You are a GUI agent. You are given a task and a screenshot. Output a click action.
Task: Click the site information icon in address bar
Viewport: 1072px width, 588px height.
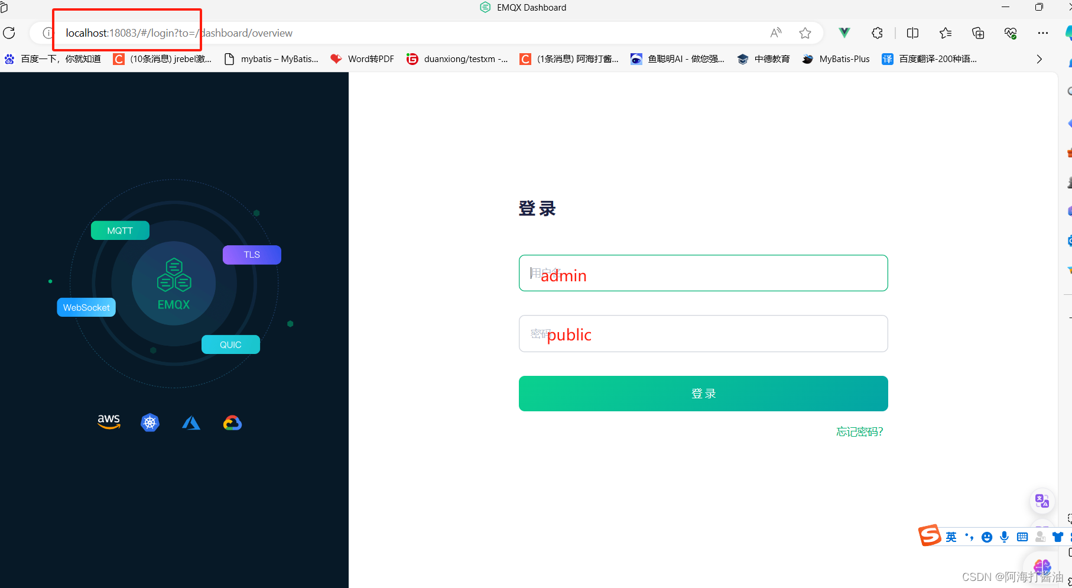tap(47, 33)
